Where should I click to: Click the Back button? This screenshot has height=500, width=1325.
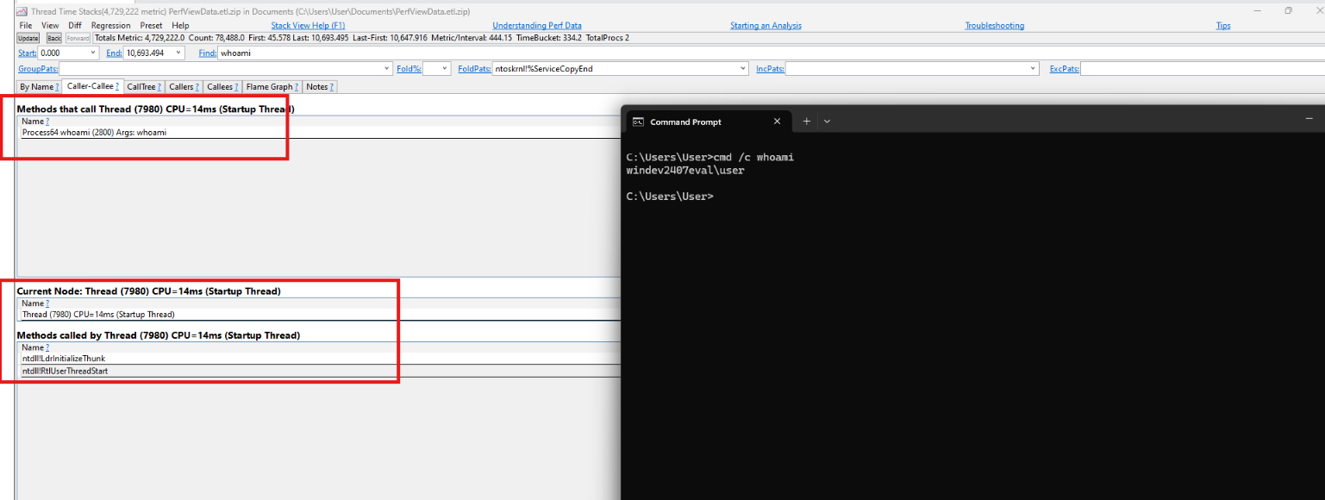[x=54, y=38]
